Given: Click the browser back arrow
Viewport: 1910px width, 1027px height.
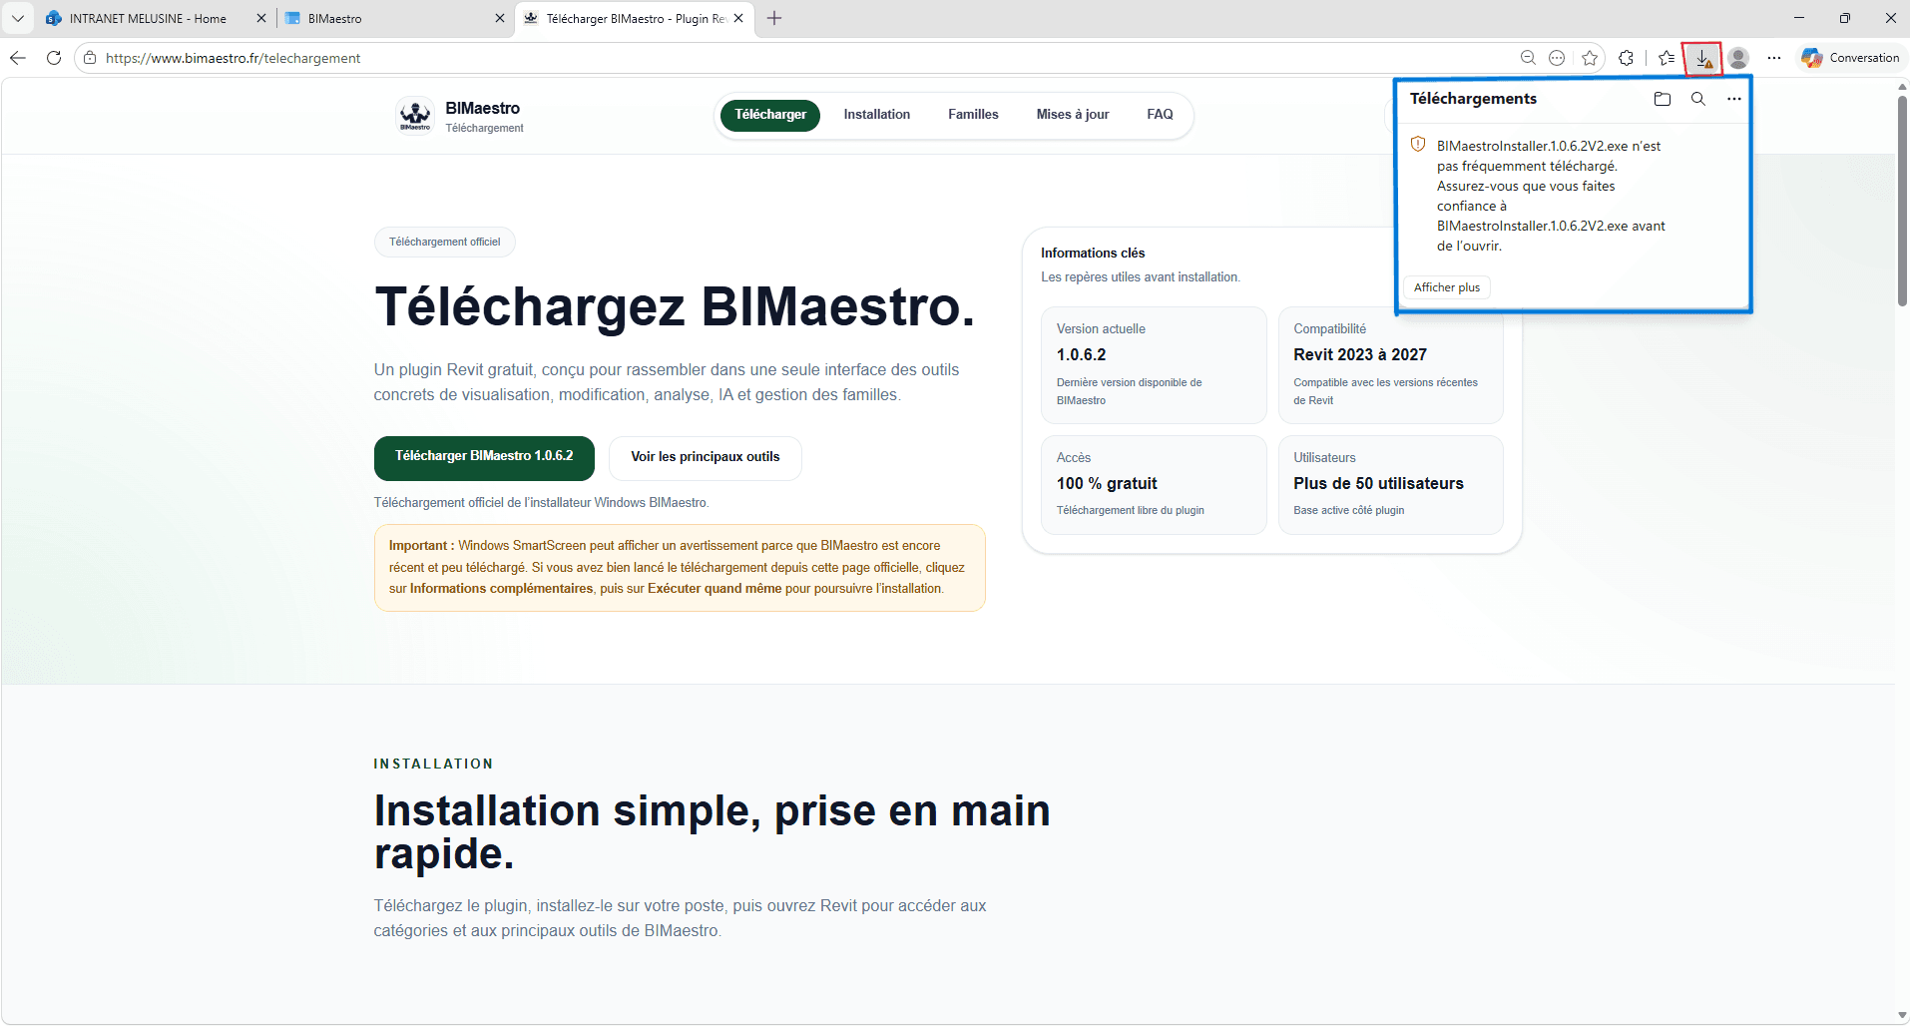Looking at the screenshot, I should (x=18, y=58).
